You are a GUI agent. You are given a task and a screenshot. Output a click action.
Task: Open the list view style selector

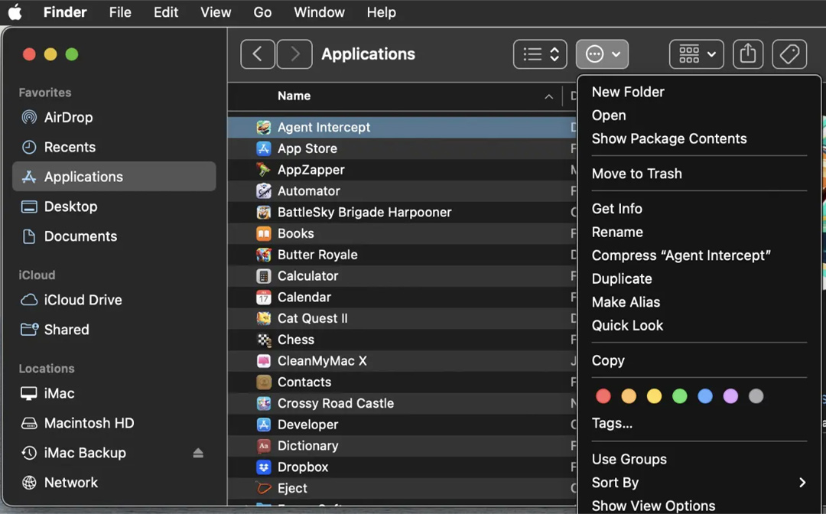pyautogui.click(x=540, y=54)
